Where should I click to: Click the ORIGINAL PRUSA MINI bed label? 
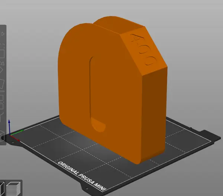pyautogui.click(x=82, y=176)
